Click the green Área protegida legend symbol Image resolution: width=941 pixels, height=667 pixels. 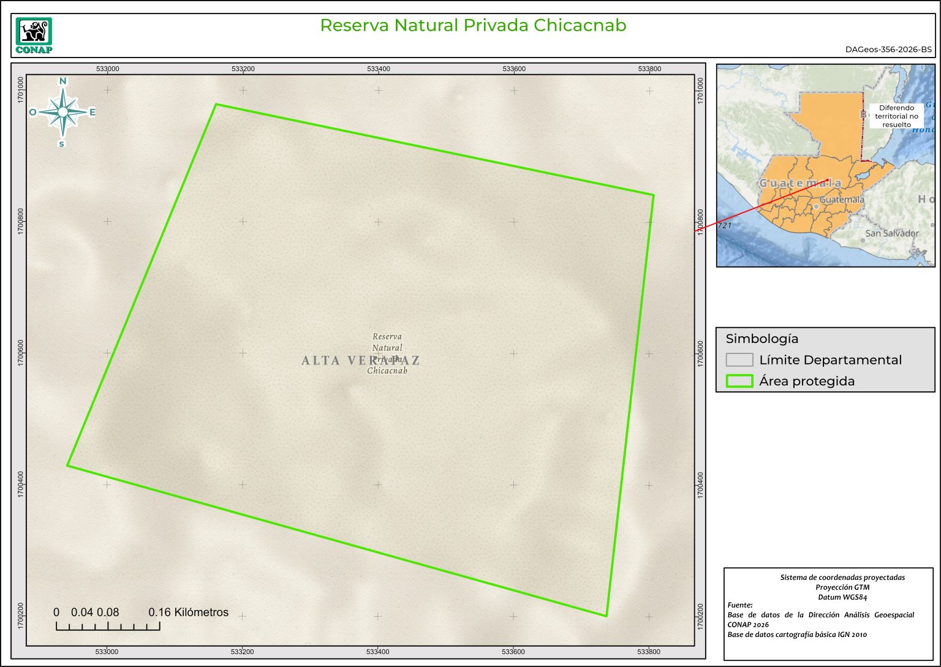[739, 381]
